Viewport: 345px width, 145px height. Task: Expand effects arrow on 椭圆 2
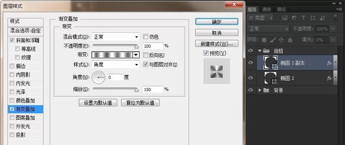(335, 78)
